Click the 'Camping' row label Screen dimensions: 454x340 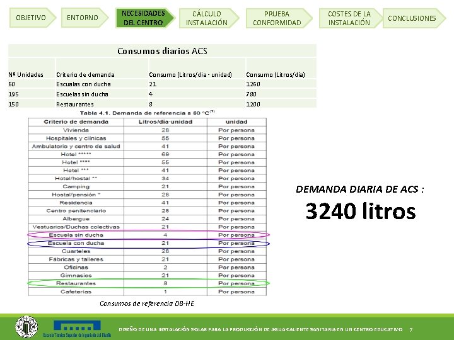76,186
